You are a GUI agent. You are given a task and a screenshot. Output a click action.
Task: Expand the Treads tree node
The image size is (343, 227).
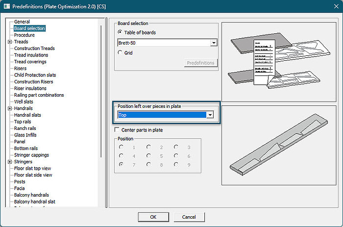pyautogui.click(x=10, y=42)
